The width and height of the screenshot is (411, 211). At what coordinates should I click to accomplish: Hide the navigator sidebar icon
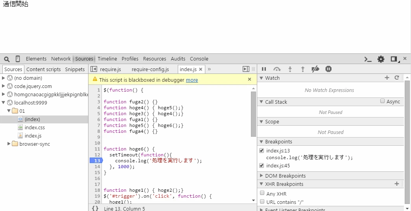(94, 69)
